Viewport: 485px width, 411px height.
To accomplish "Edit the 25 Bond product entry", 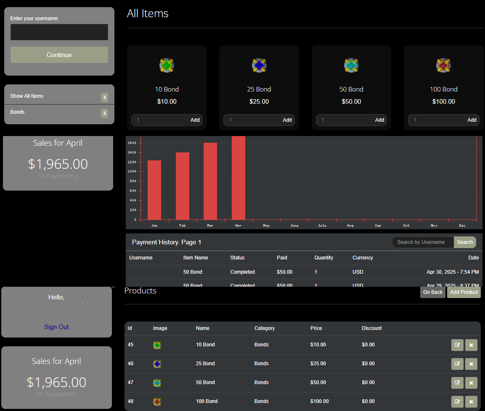I will point(457,364).
